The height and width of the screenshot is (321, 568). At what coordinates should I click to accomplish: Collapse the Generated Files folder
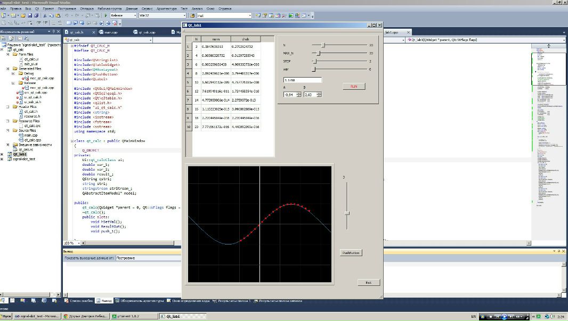(9, 69)
